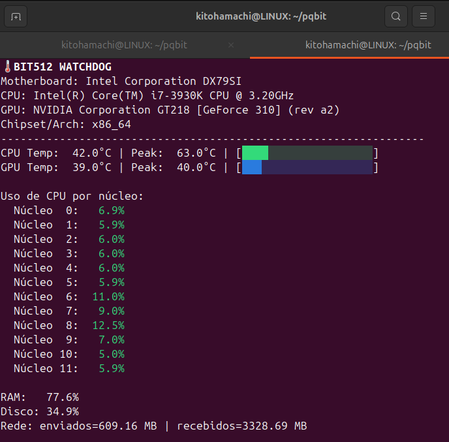
Task: Click the GPU Peak 40.0°C value
Action: click(x=196, y=167)
